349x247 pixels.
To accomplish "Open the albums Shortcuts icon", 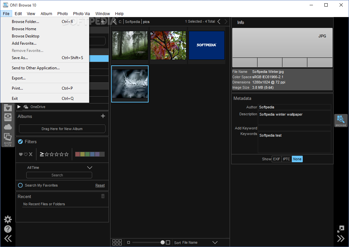I will (x=8, y=140).
